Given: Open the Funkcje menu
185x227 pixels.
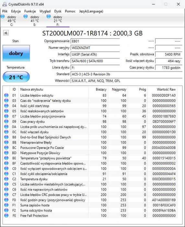Looking at the screenshot, I should click(x=30, y=11).
